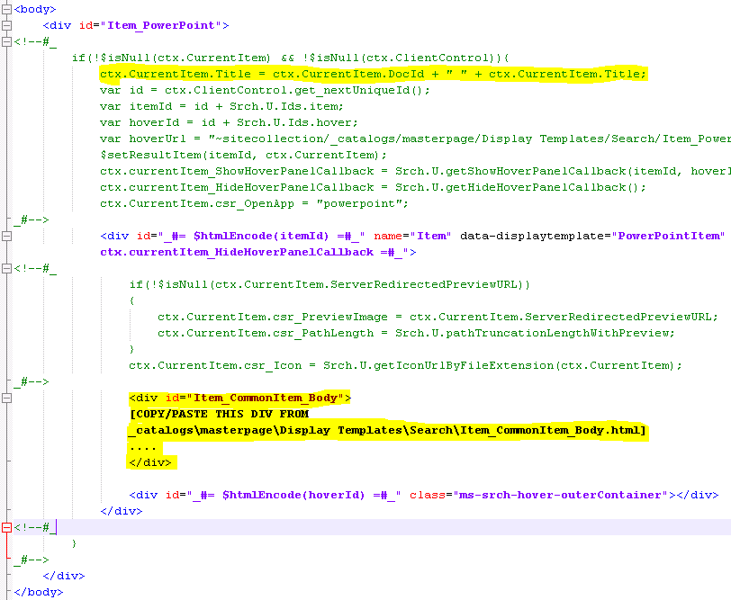The height and width of the screenshot is (600, 731).
Task: Click the ServerRedirectedPreviewURL null-check line
Action: pyautogui.click(x=329, y=284)
